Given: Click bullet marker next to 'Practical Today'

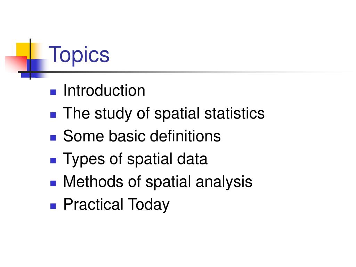Looking at the screenshot, I should 53,206.
